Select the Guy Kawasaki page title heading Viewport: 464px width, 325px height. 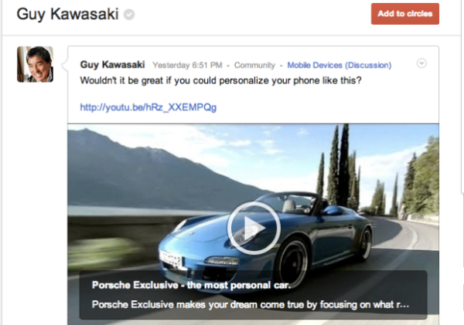(x=67, y=14)
